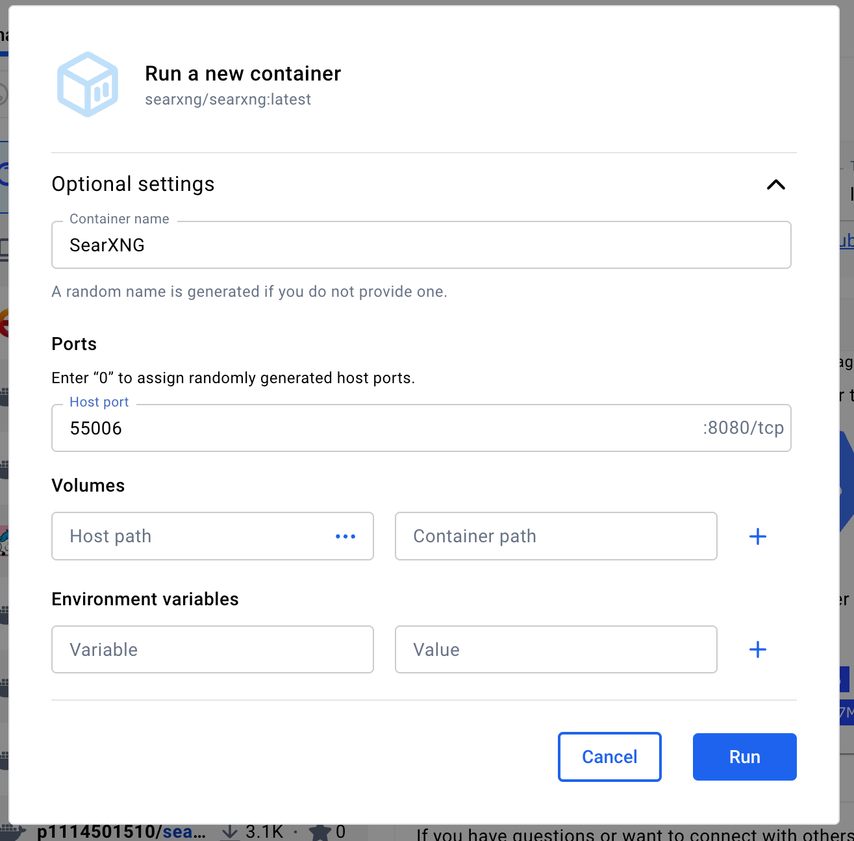Add another volume with plus icon
The width and height of the screenshot is (854, 841).
758,536
